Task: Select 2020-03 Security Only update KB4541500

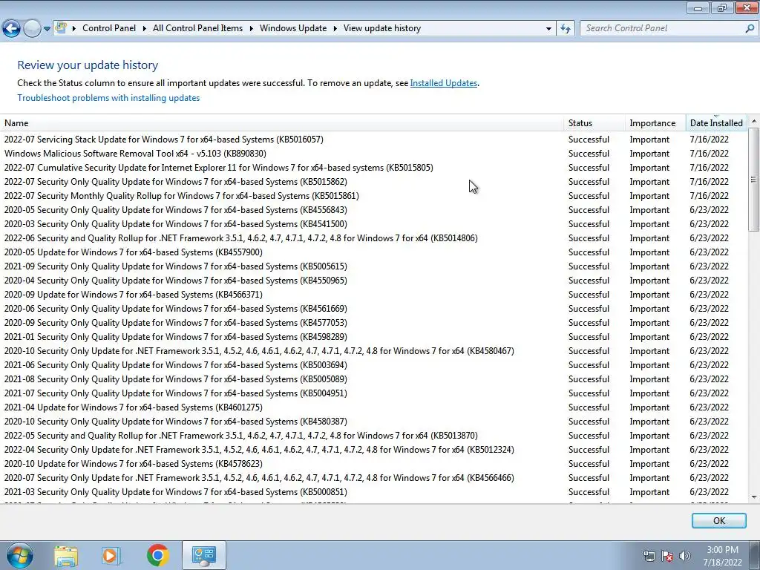Action: pos(373,224)
